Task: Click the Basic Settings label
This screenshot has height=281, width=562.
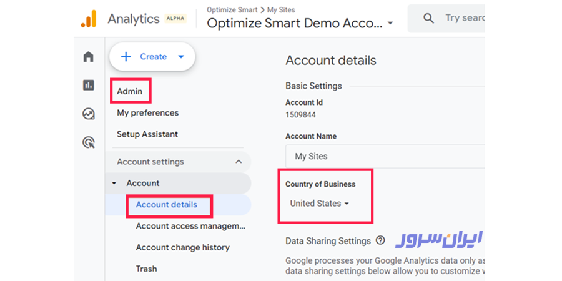Action: tap(313, 86)
